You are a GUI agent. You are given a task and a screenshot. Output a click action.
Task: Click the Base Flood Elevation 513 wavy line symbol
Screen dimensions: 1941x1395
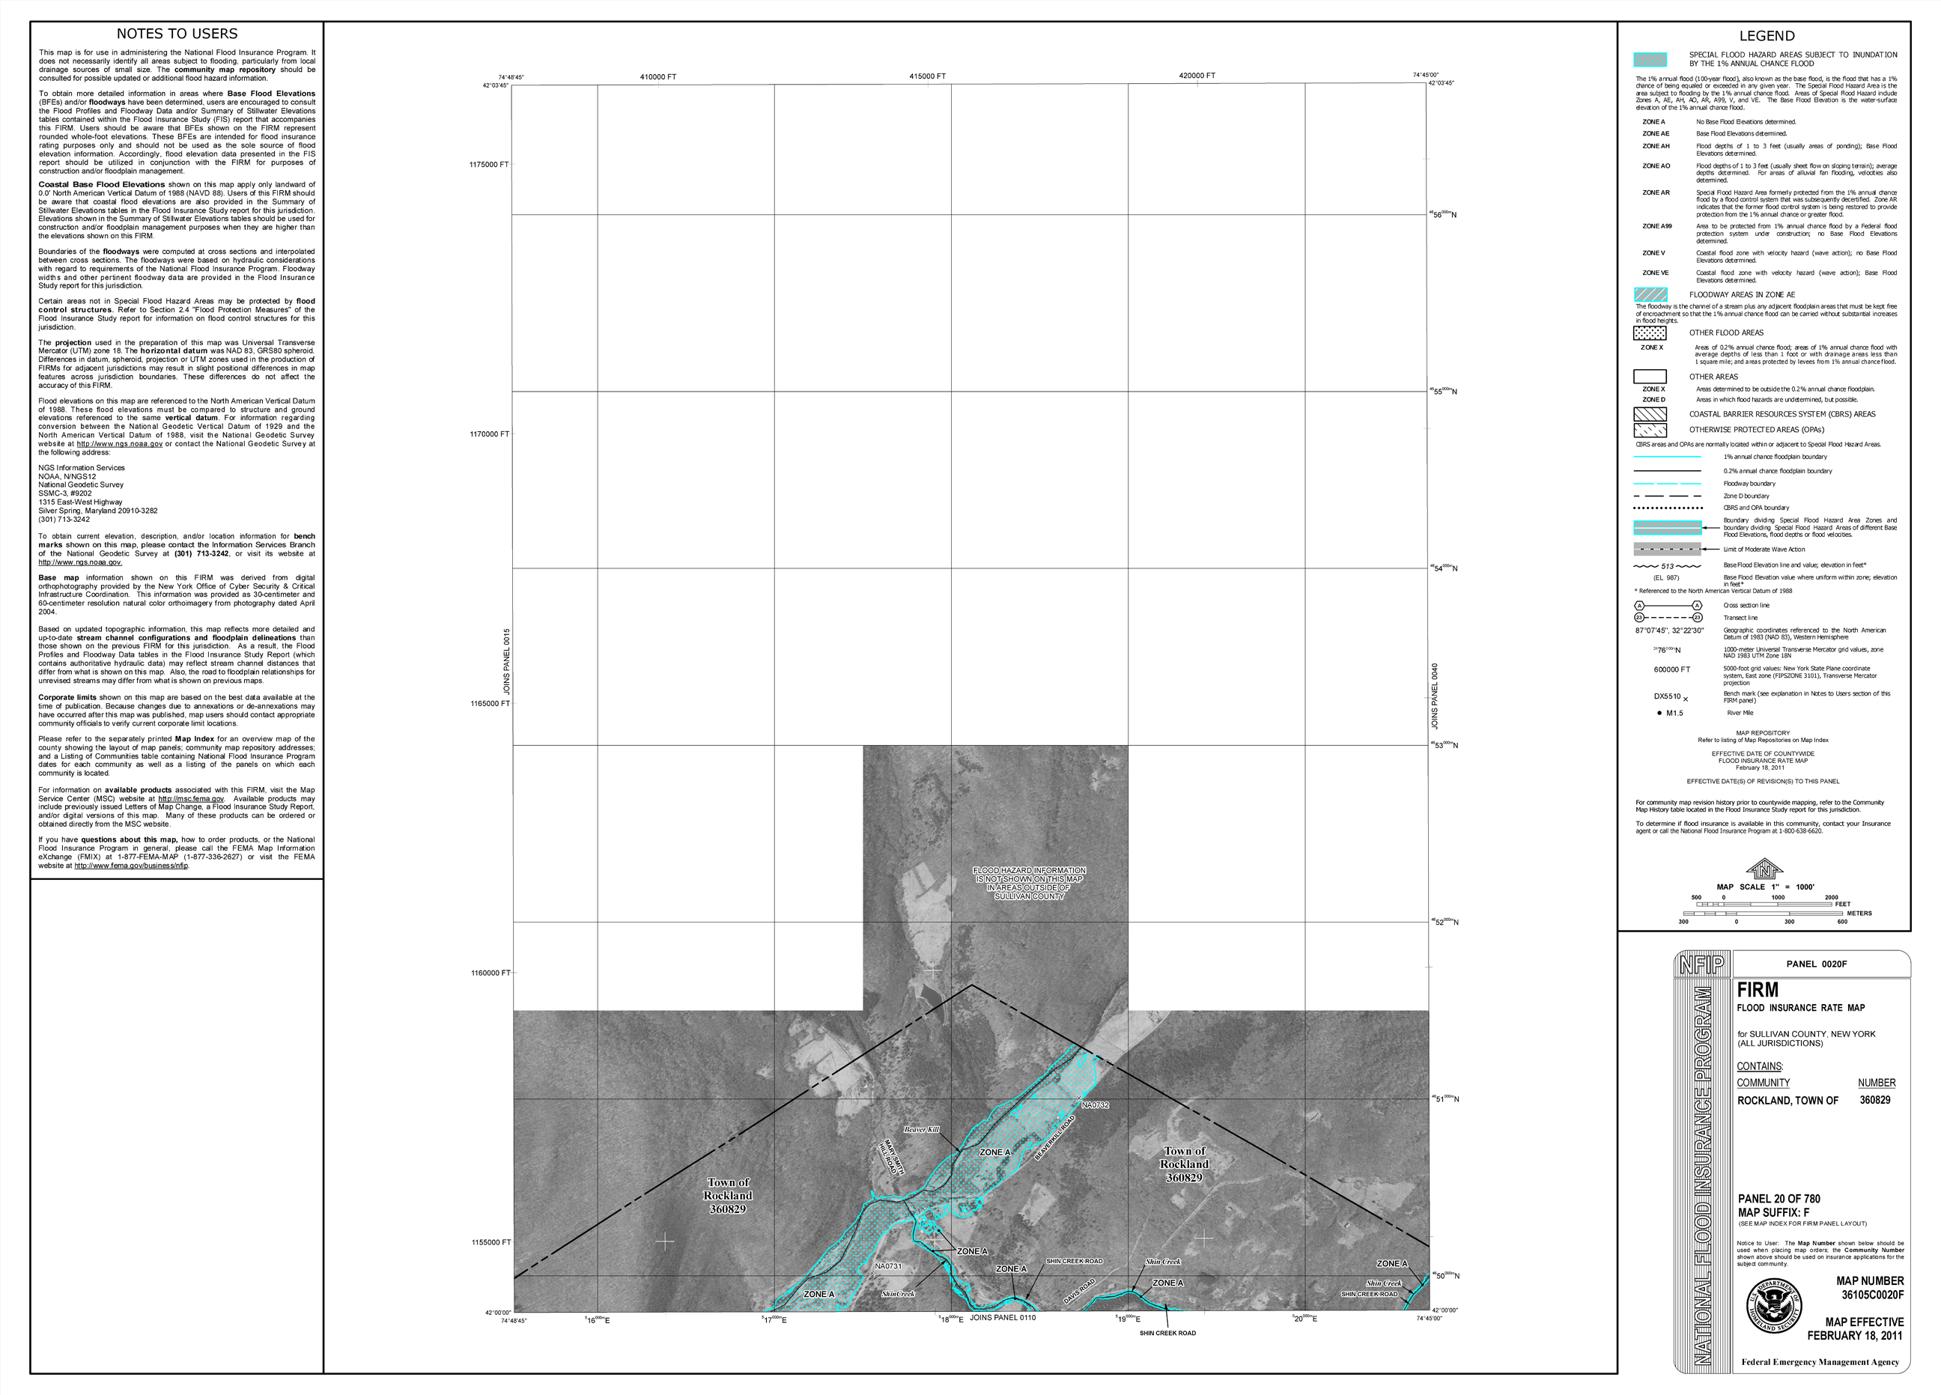coord(1667,567)
